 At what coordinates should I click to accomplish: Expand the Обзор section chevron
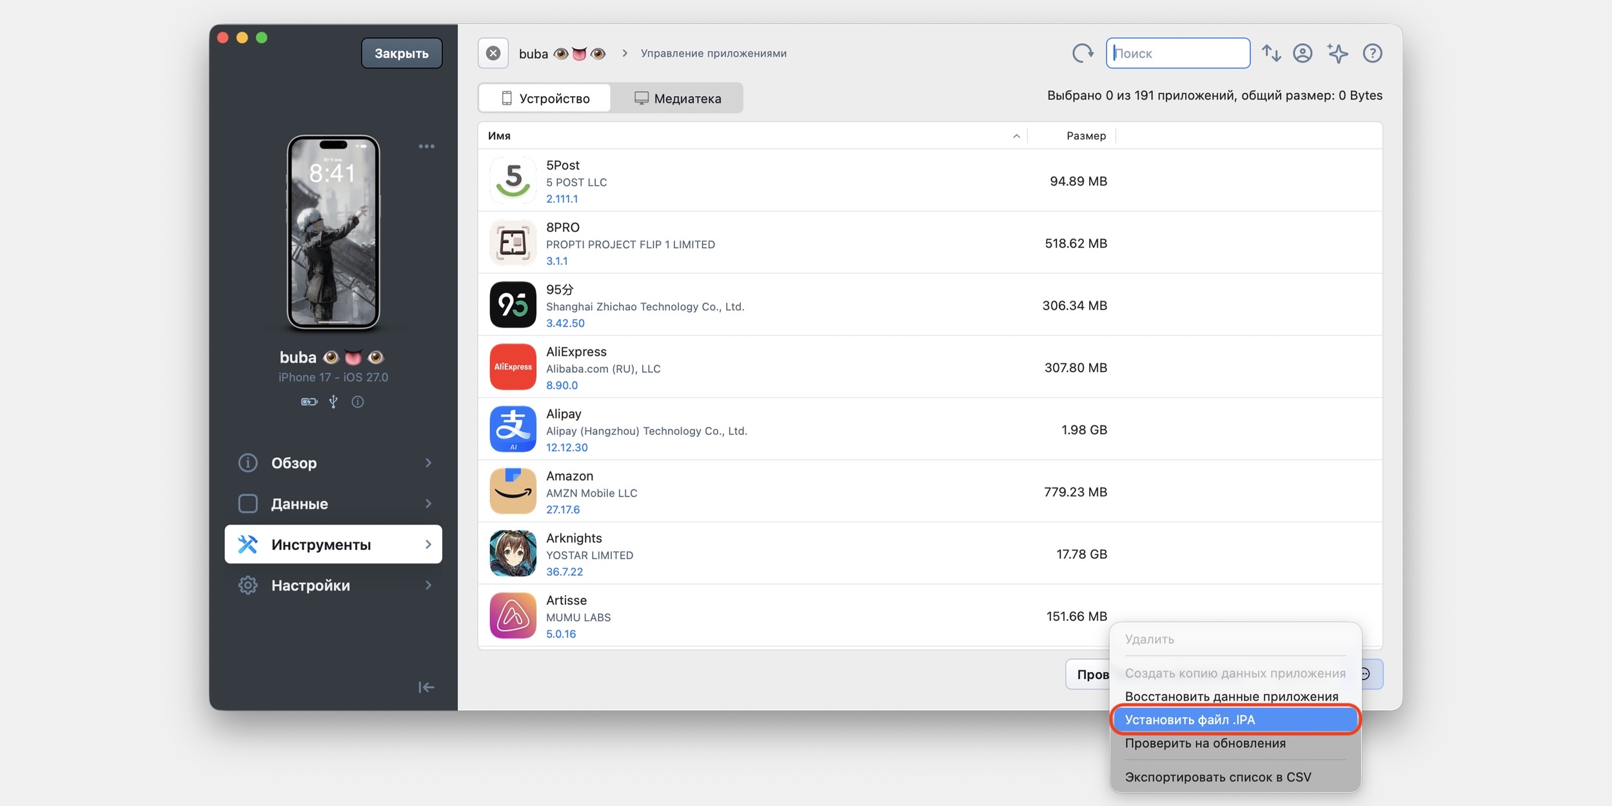point(428,463)
